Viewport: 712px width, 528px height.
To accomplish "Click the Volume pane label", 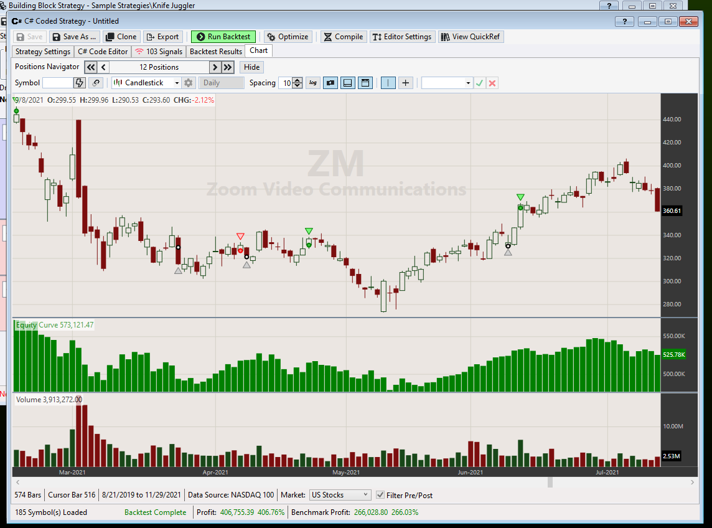I will point(49,399).
